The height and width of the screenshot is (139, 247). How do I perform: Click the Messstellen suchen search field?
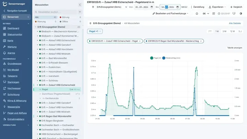(56, 12)
